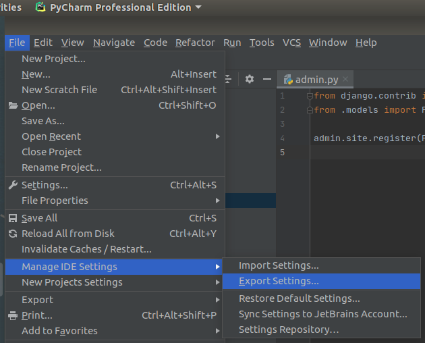Click the admin.site.register code line
Viewport: 425px width, 343px height.
[x=369, y=138]
